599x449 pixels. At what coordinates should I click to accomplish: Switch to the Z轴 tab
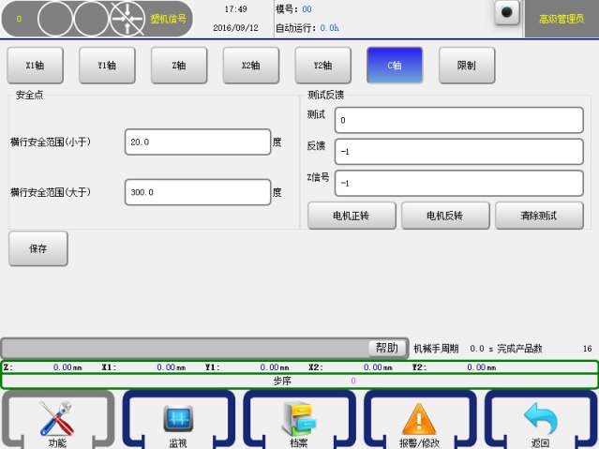coord(179,66)
